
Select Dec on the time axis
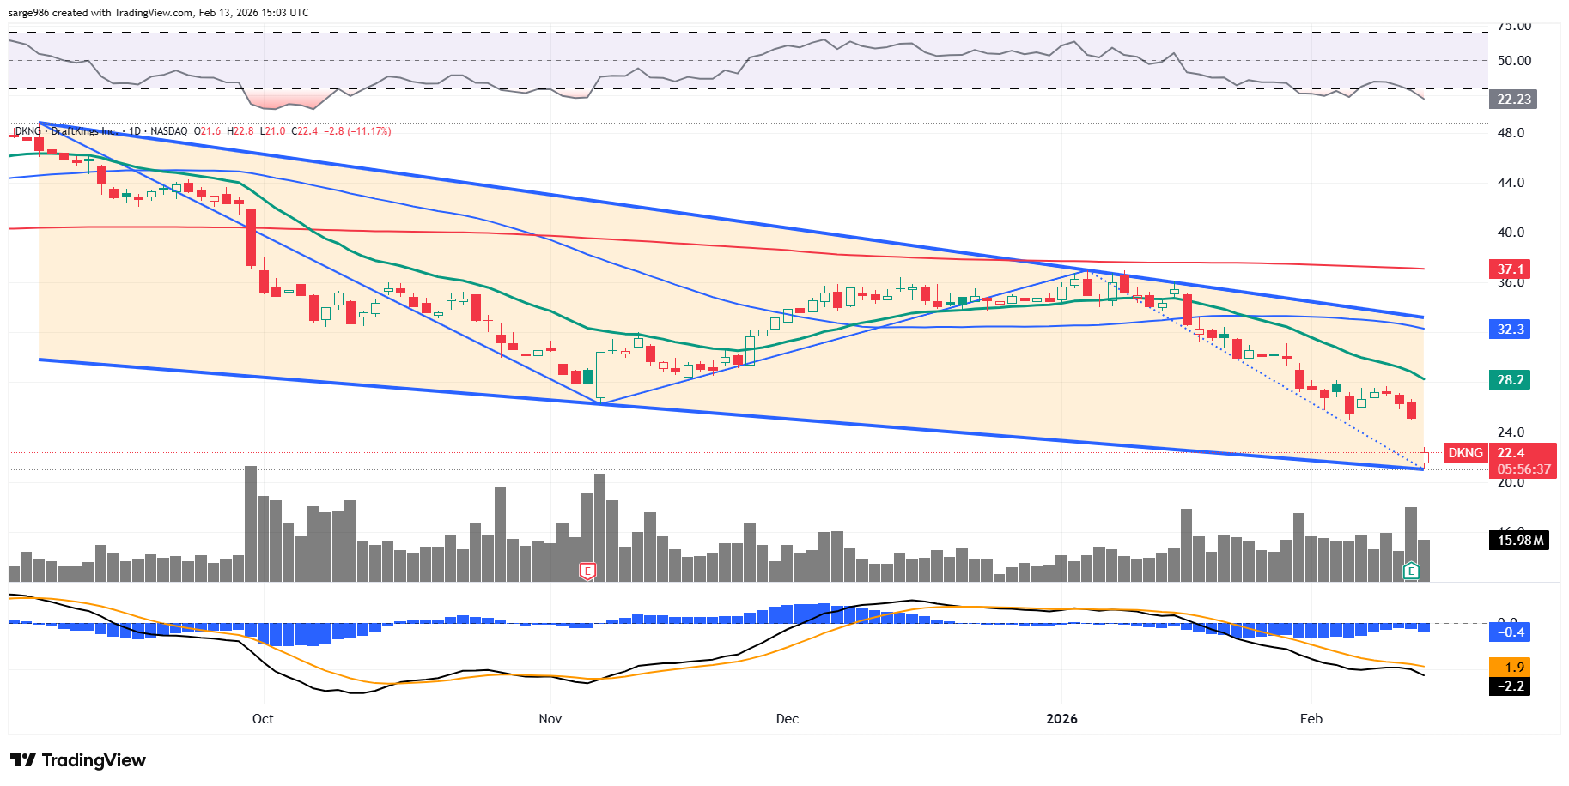click(787, 719)
